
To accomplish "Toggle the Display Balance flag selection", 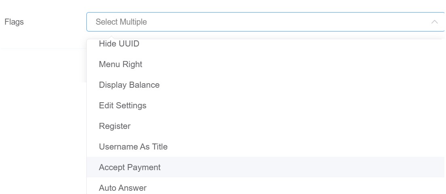I will click(129, 85).
